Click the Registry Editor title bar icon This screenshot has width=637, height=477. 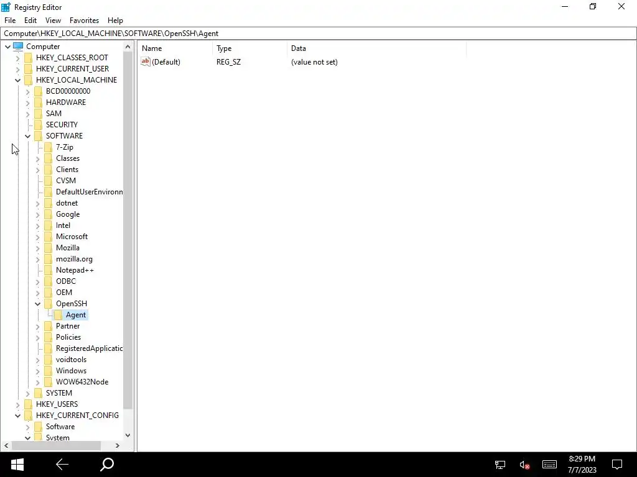click(x=6, y=7)
